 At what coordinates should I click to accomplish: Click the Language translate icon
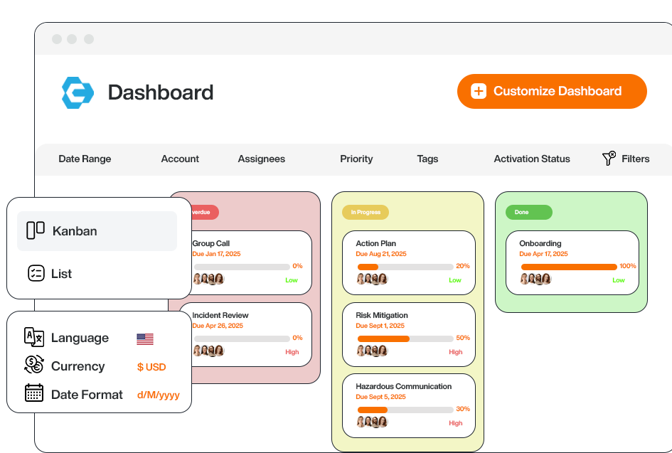coord(34,338)
